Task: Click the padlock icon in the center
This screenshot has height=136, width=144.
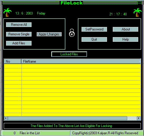Action: coord(72,33)
